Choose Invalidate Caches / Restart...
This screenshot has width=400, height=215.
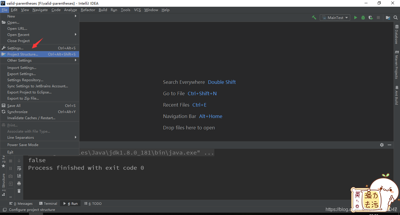40,118
